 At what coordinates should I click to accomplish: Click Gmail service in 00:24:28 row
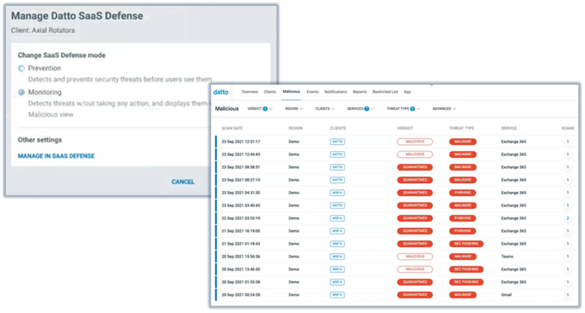point(506,295)
